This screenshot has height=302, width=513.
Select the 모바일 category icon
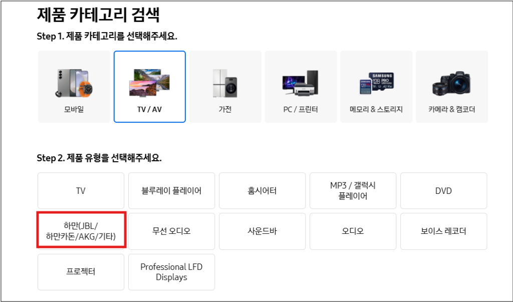coord(74,86)
